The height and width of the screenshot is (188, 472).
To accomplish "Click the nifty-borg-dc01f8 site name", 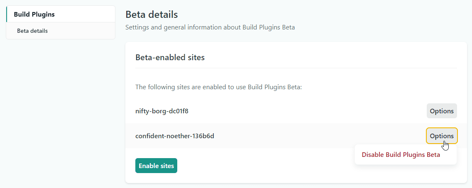I will point(162,111).
